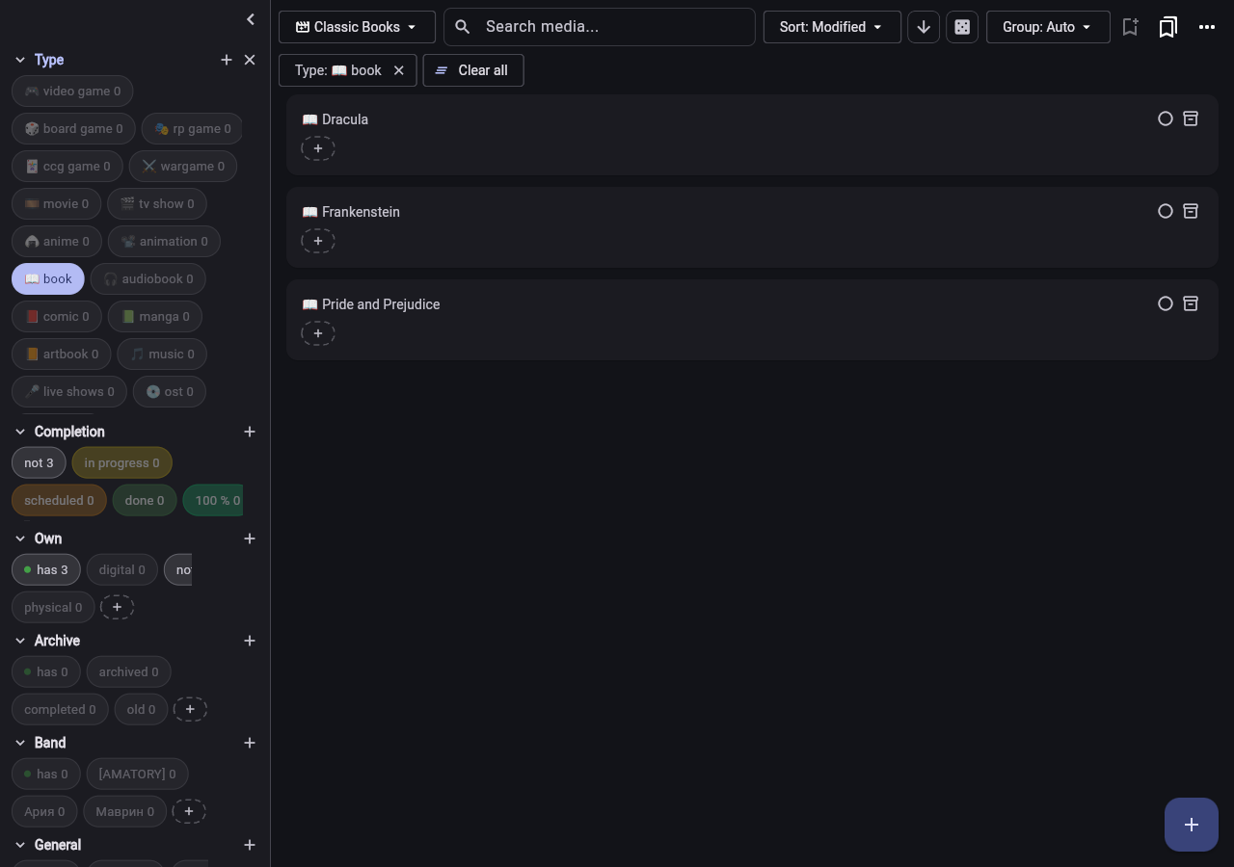Add a new tag to Type group
This screenshot has height=867, width=1234.
[227, 60]
